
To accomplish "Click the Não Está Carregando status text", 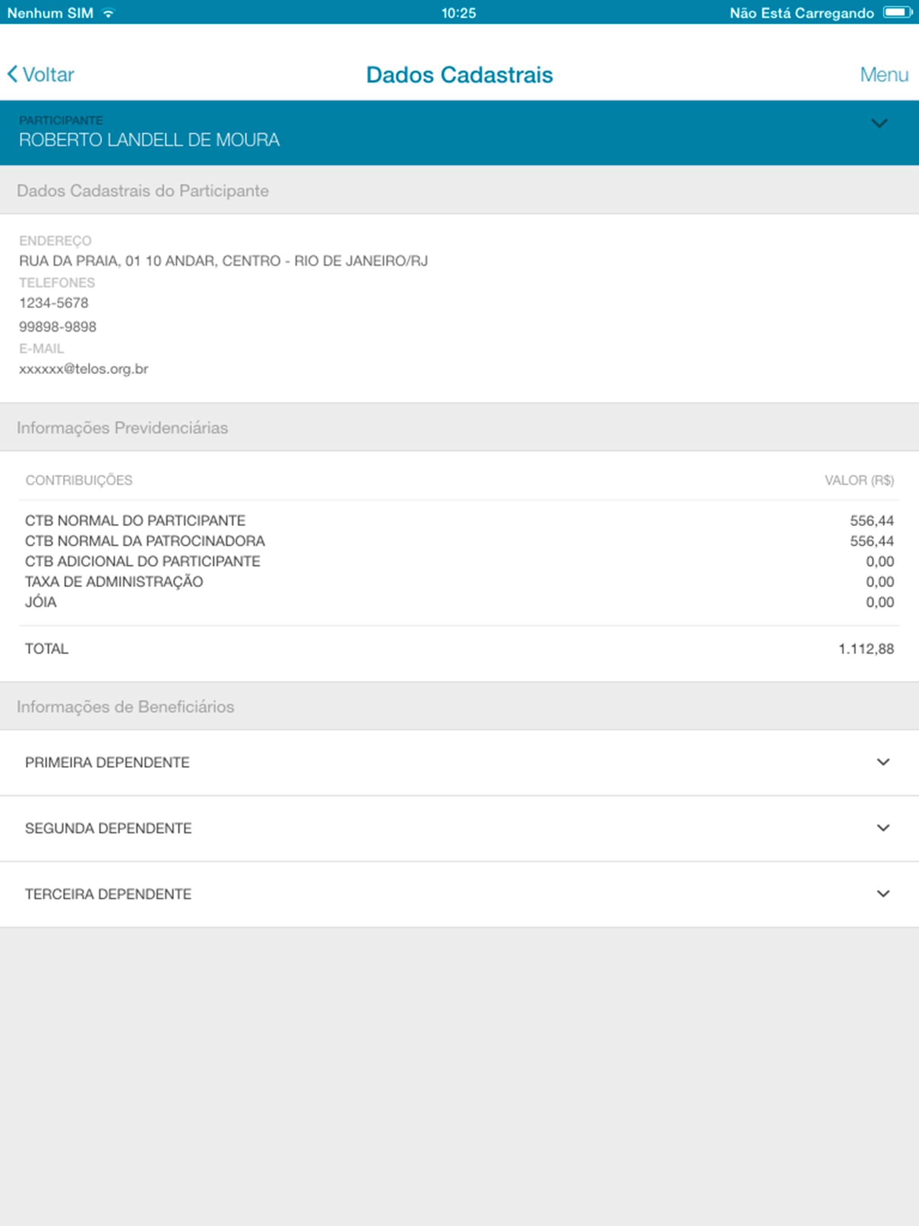I will point(801,13).
